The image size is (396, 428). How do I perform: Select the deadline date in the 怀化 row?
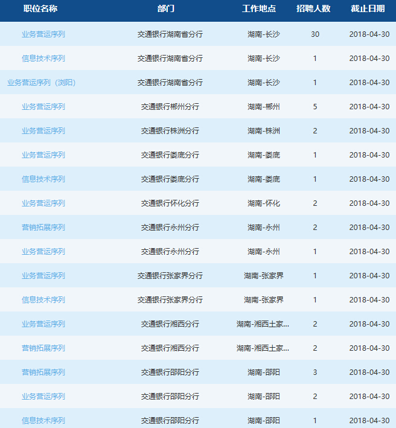pos(369,203)
